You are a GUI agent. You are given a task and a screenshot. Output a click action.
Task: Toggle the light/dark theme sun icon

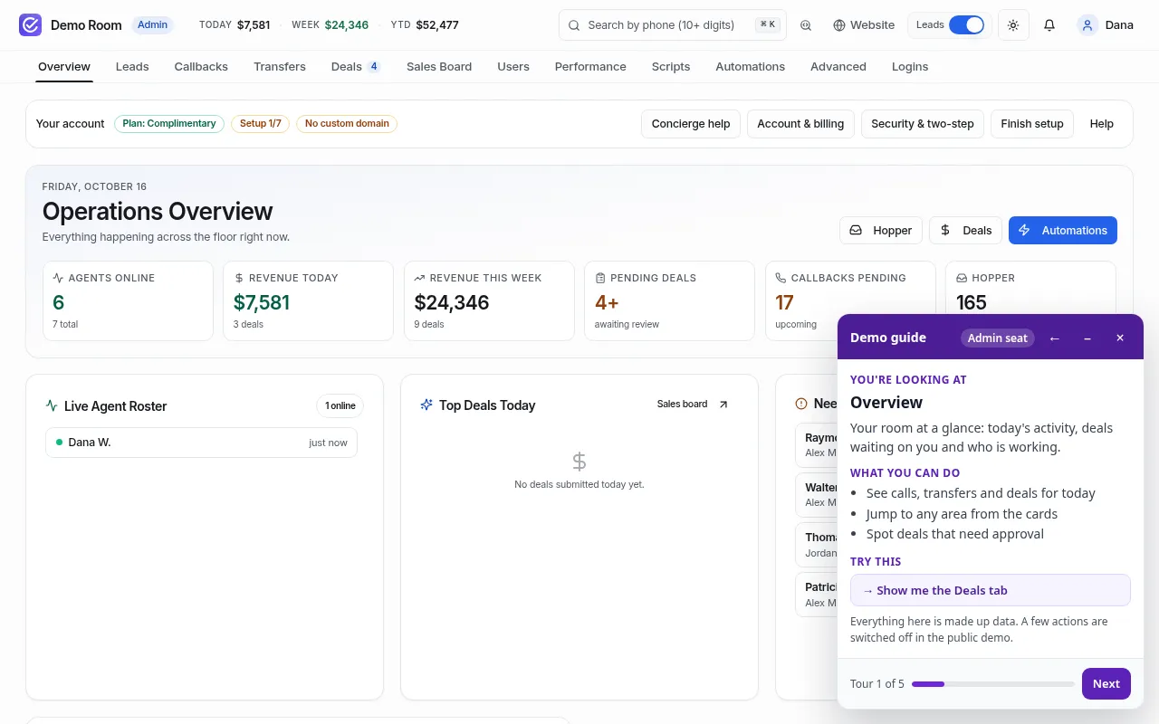coord(1013,25)
